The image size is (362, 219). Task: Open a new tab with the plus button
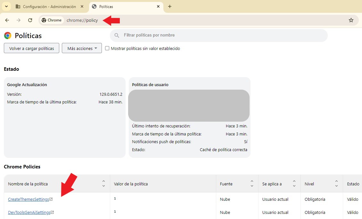pos(170,6)
